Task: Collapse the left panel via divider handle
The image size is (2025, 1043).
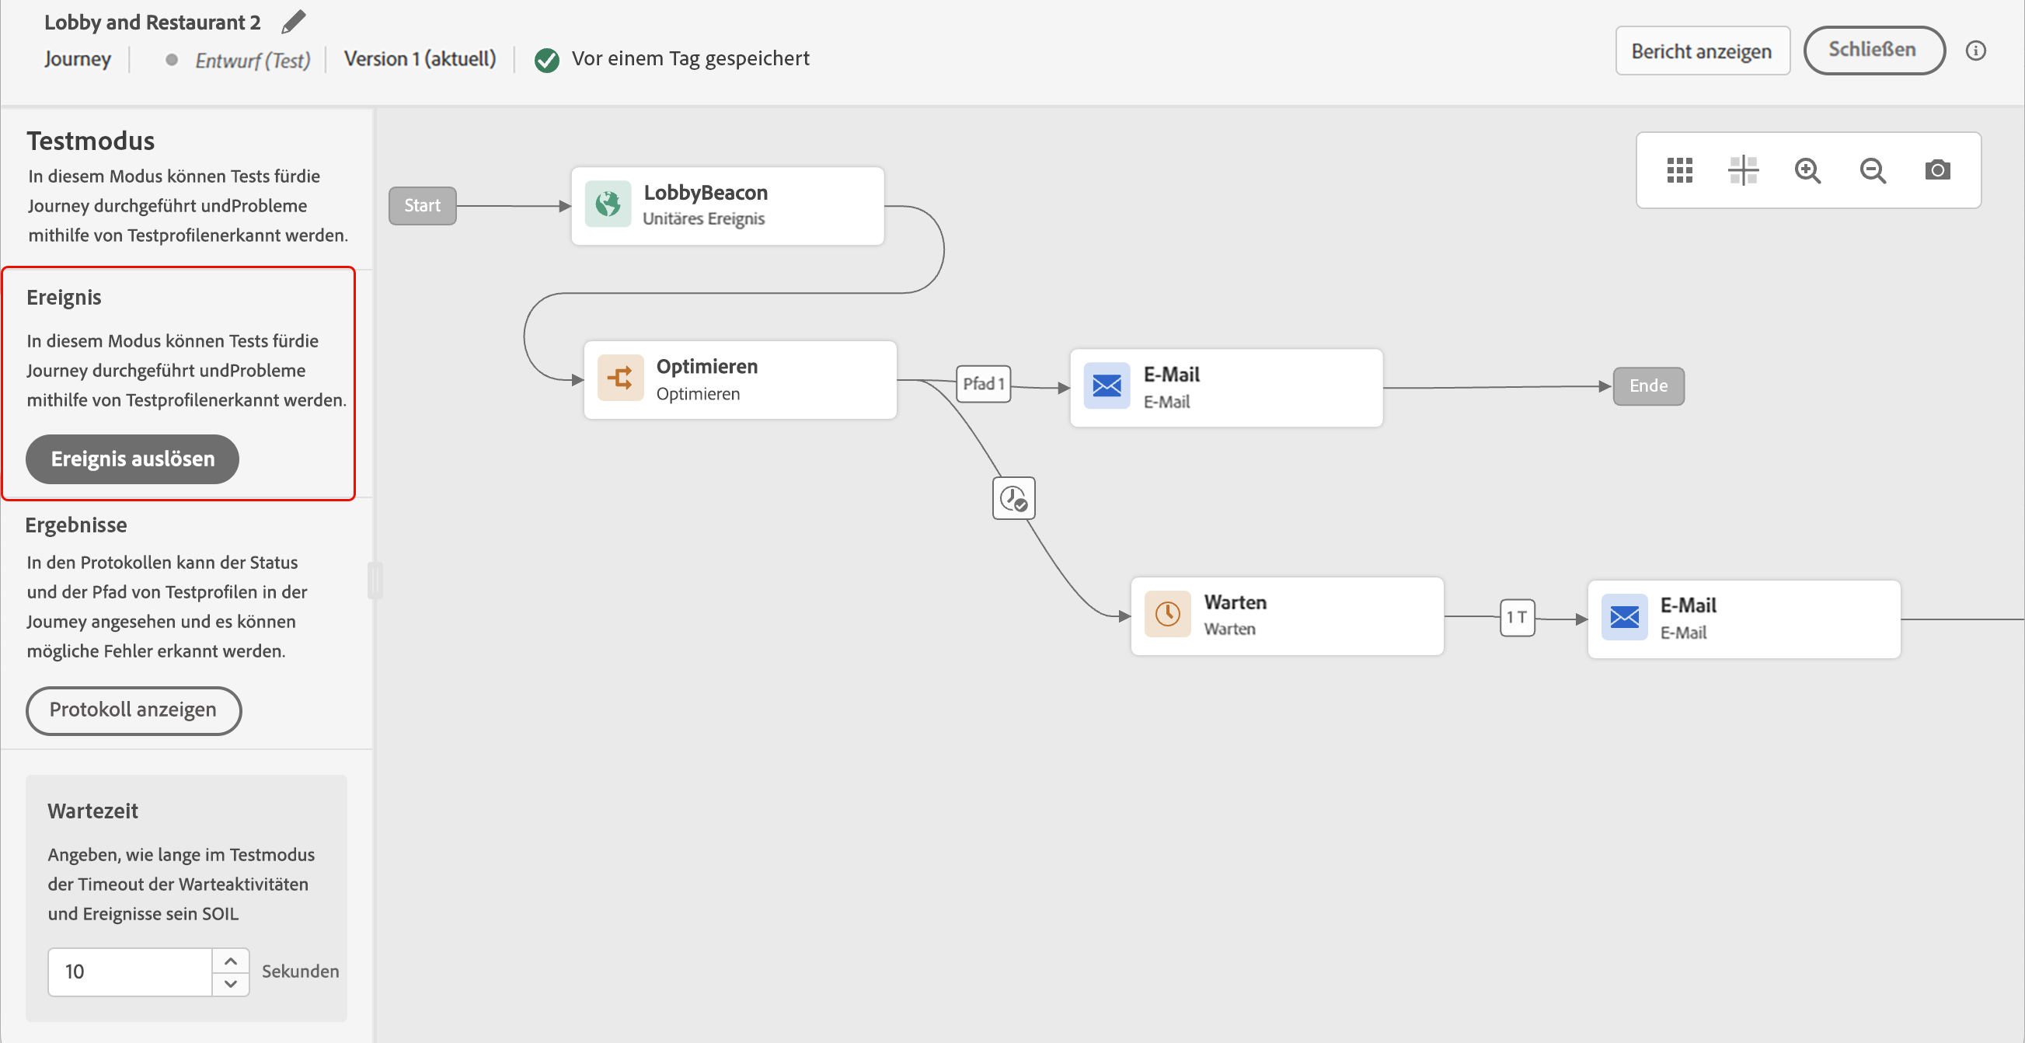Action: click(375, 581)
